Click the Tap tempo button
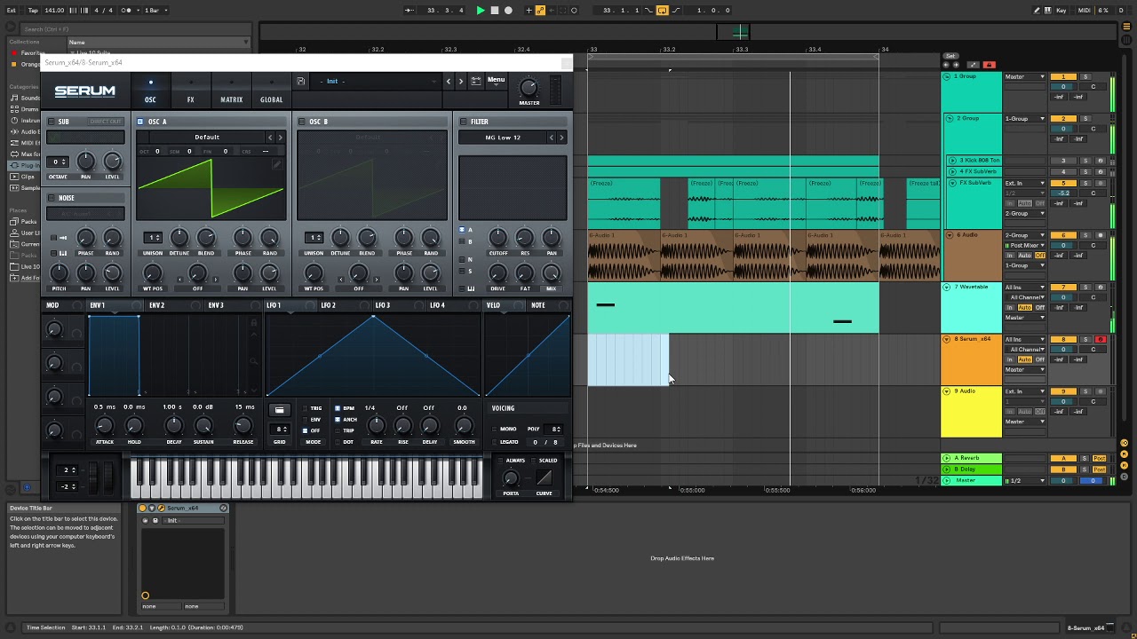1137x639 pixels. pos(33,11)
